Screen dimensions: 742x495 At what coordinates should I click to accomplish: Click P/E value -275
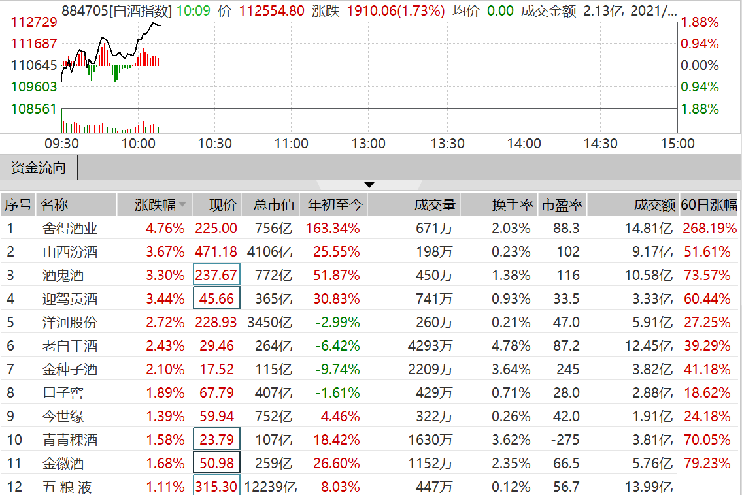(565, 440)
